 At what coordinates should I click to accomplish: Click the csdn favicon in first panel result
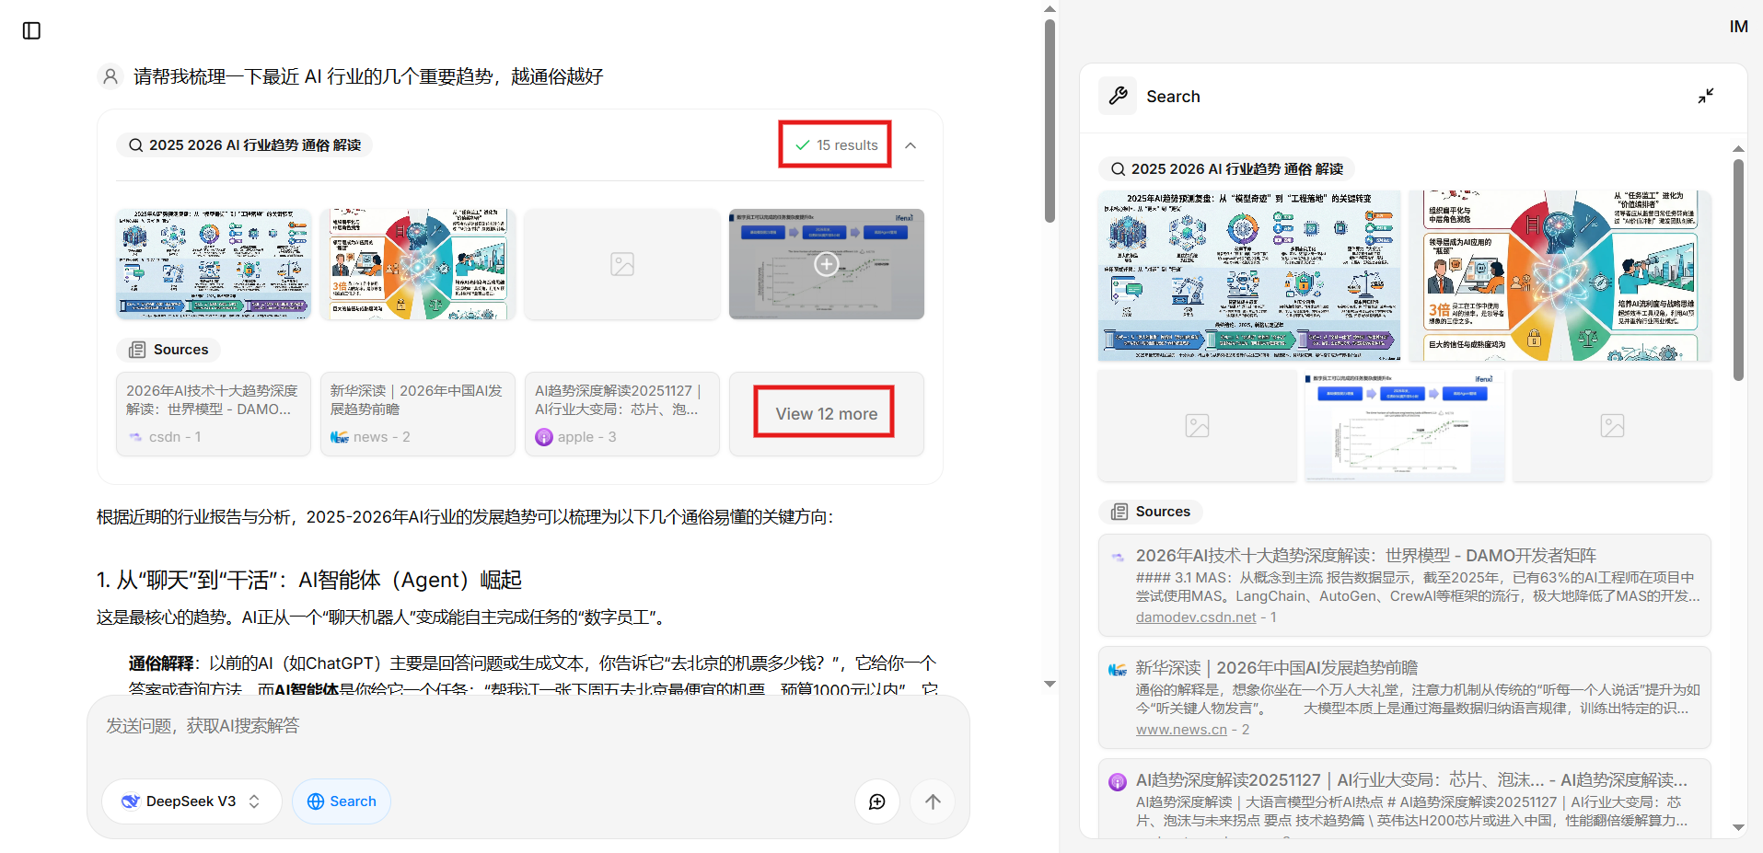[x=1117, y=557]
